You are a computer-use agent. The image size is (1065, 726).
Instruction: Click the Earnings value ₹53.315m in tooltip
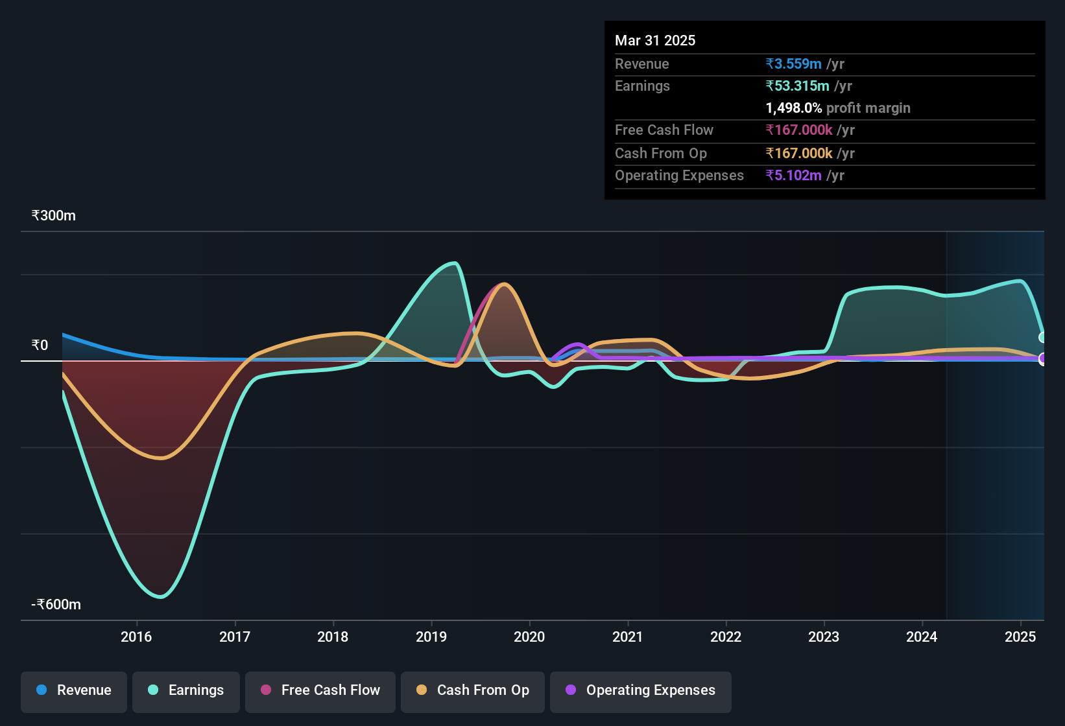click(797, 86)
